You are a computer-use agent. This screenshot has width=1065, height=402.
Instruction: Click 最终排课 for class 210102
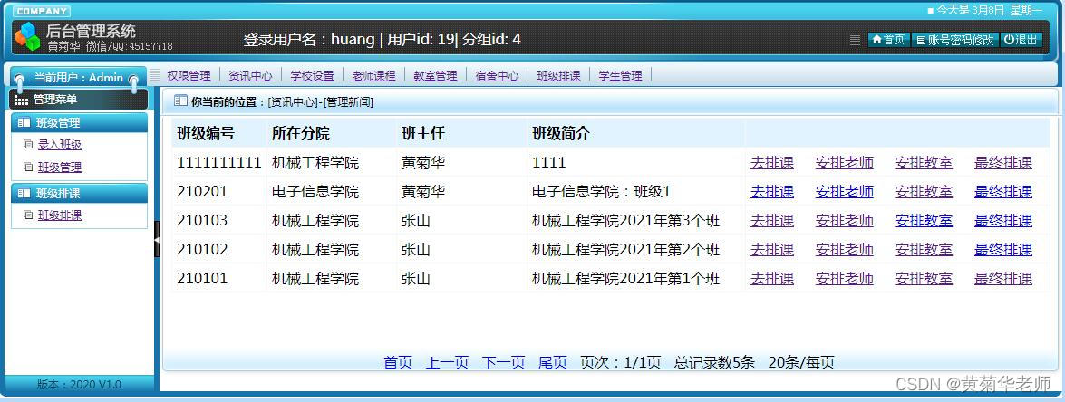click(1003, 250)
